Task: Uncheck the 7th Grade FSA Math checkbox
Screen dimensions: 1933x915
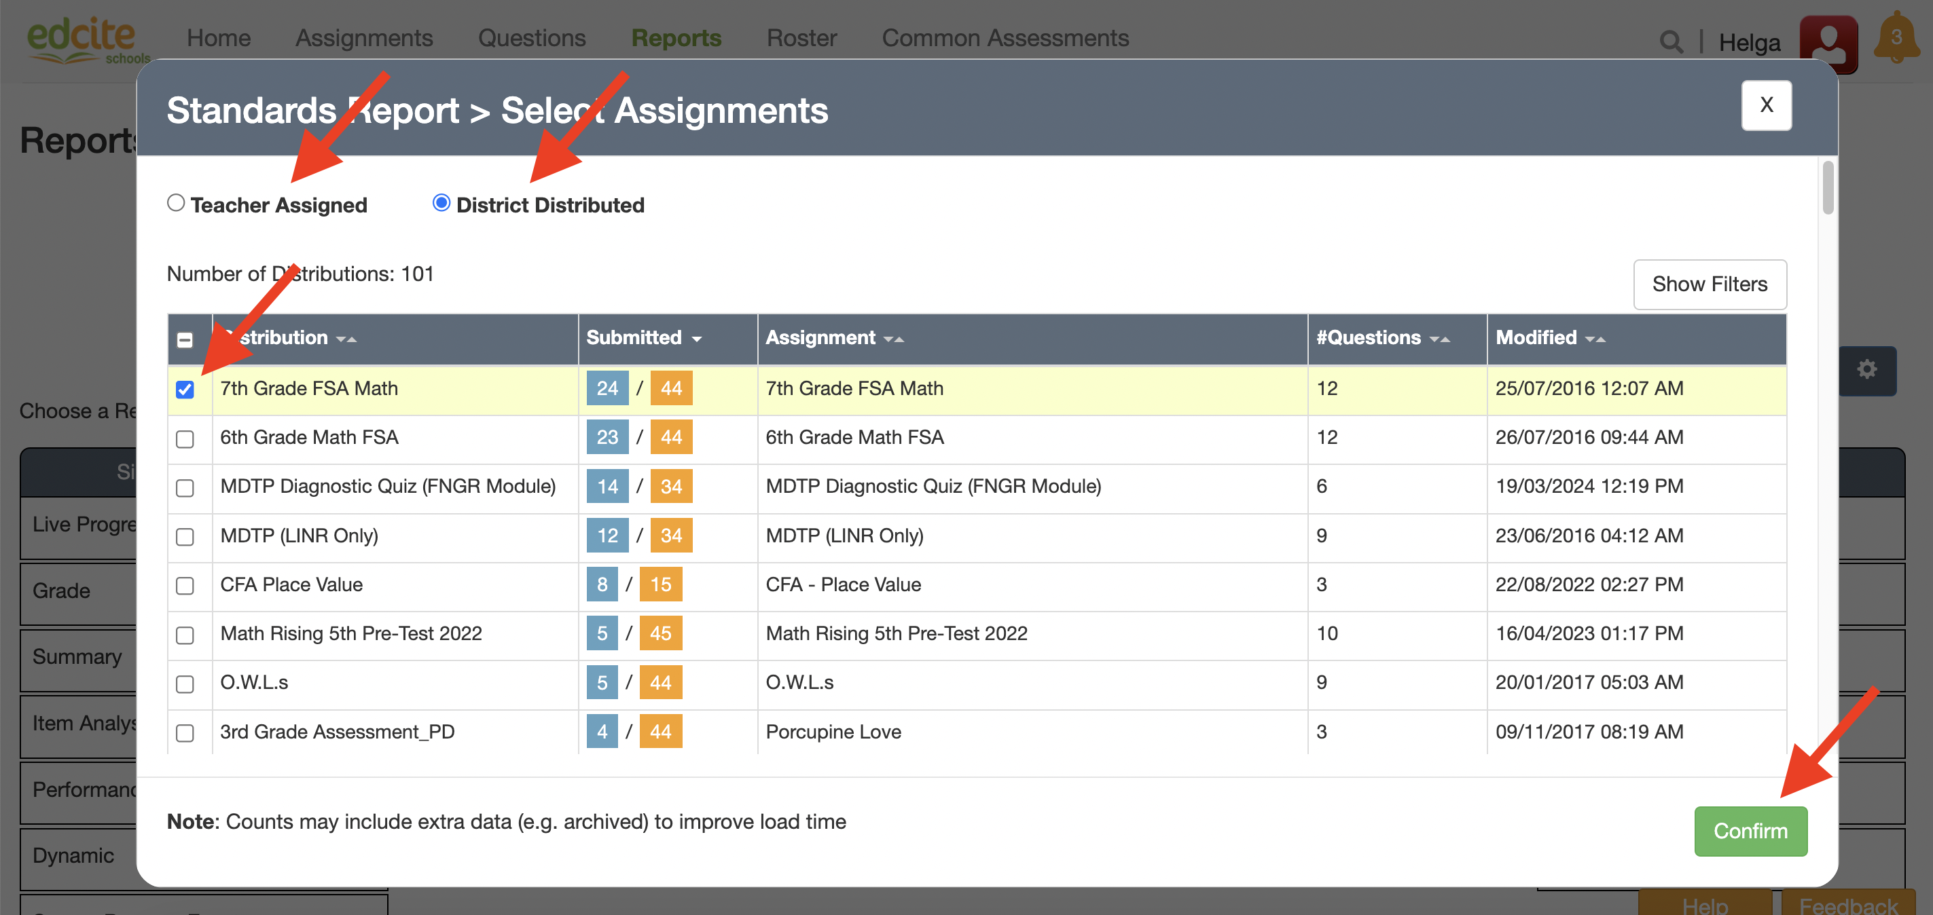Action: [x=185, y=389]
